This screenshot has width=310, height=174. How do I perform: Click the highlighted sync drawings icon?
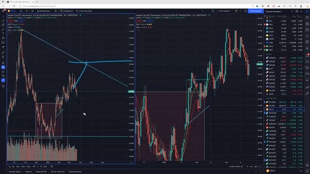click(3, 80)
